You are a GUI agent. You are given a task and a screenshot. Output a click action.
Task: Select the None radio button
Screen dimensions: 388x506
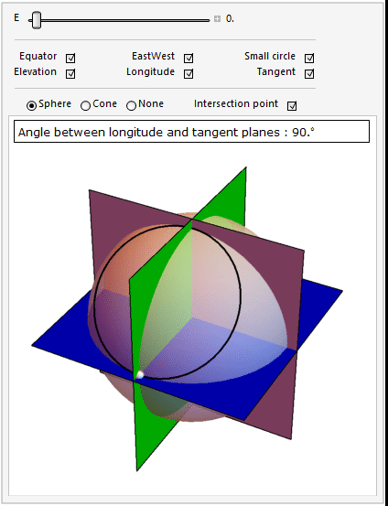[x=131, y=105]
